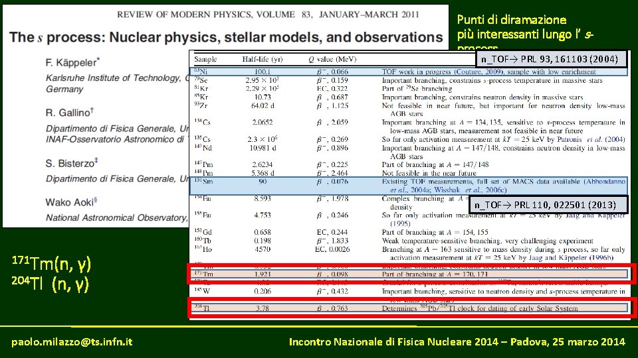The height and width of the screenshot is (358, 638).
Task: Click author name "R. Gallino"
Action: (x=70, y=112)
